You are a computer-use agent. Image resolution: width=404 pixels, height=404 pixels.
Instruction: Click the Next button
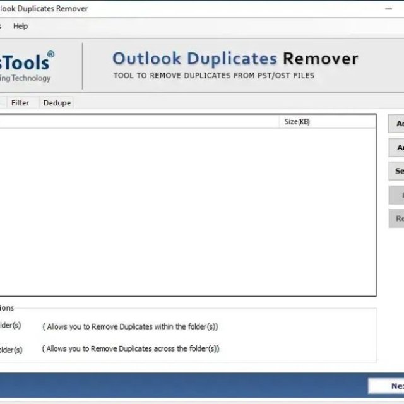pyautogui.click(x=387, y=386)
